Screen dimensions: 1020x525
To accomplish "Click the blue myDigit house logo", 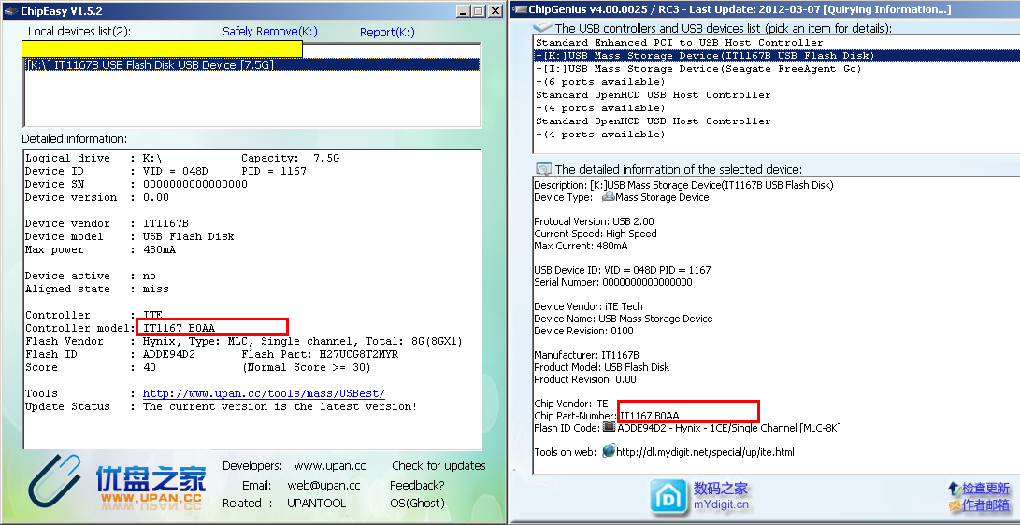I will (x=668, y=495).
